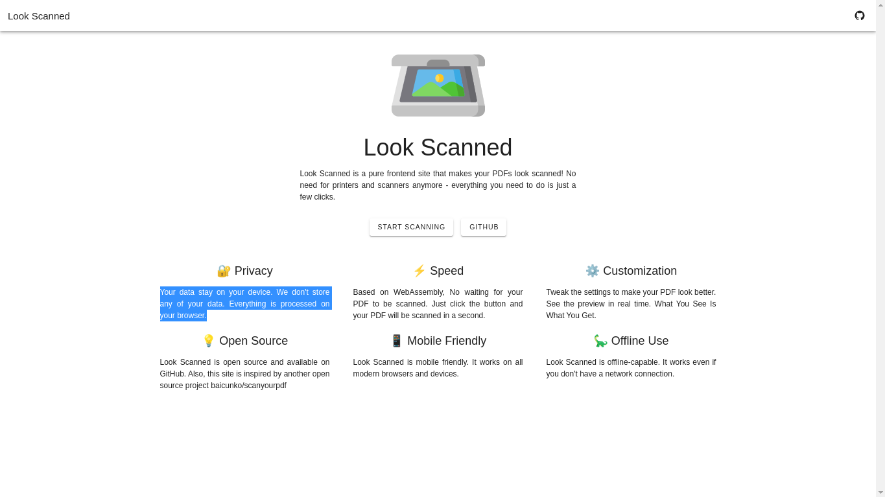The image size is (885, 497).
Task: Click the lightning bolt icon beside Speed
Action: [x=419, y=270]
